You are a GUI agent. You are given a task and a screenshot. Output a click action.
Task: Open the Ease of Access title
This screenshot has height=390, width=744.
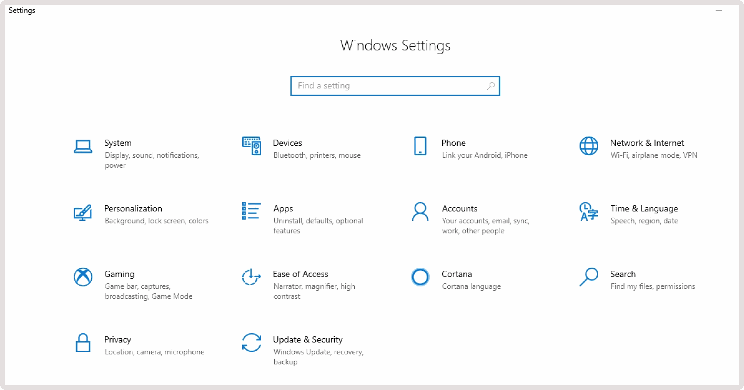tap(300, 274)
